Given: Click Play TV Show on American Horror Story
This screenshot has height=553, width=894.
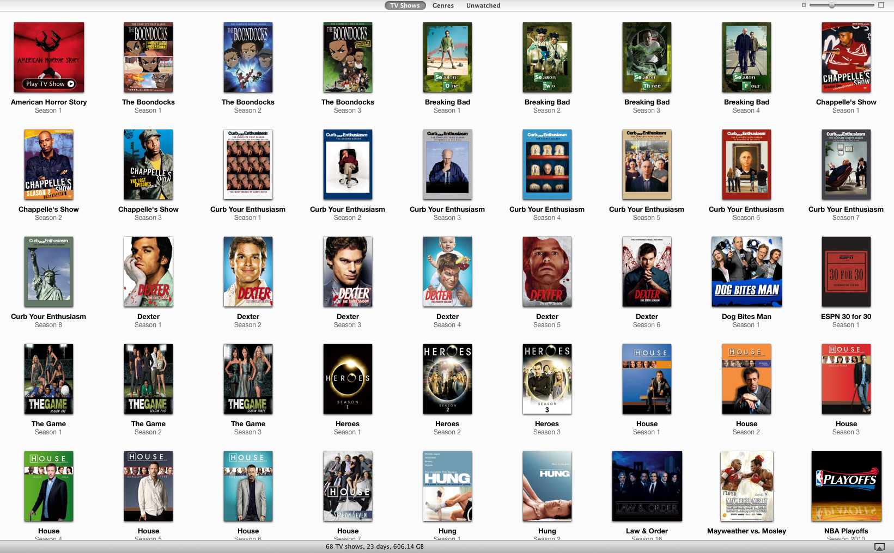Looking at the screenshot, I should pos(49,84).
